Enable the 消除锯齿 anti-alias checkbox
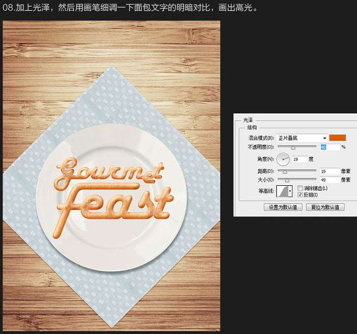The width and height of the screenshot is (357, 334). point(300,188)
